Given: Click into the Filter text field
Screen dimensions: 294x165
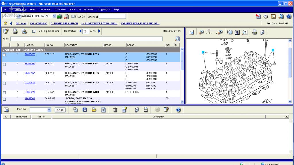Looking at the screenshot, I should 86,39.
